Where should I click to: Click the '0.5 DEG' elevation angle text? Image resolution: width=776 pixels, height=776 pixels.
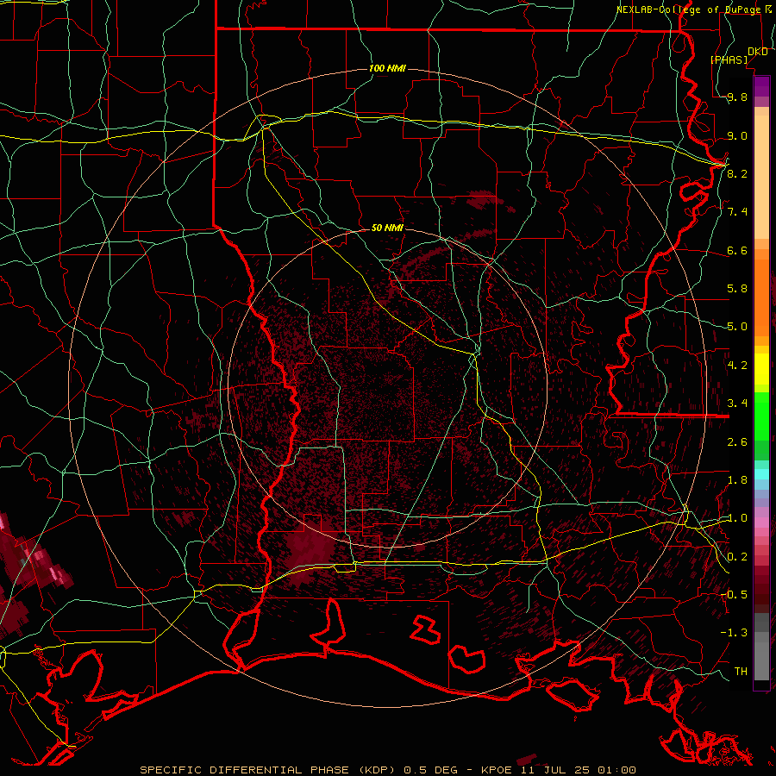[x=432, y=770]
